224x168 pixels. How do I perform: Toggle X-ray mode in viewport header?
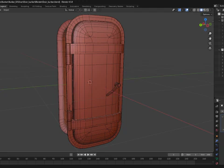pos(194,10)
